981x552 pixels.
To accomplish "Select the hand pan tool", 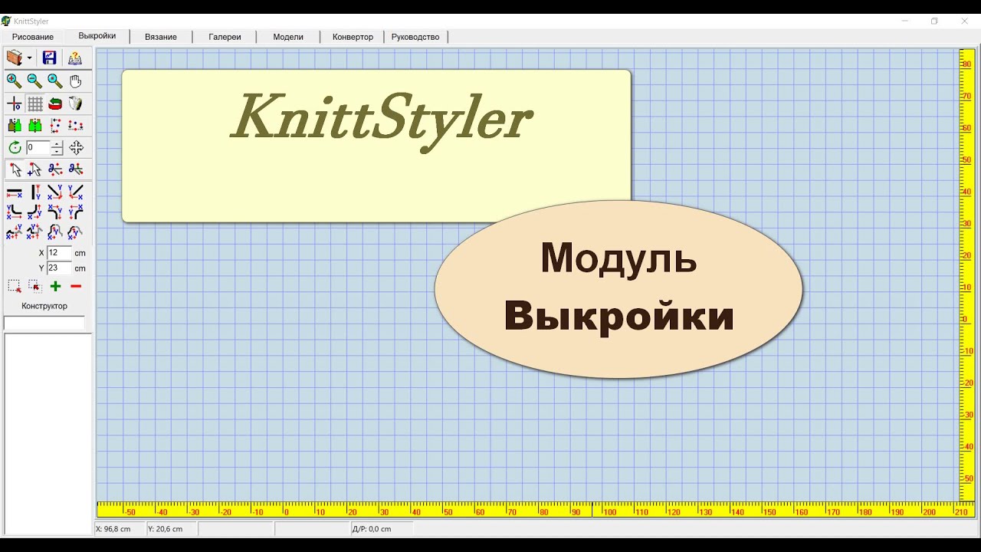I will [75, 80].
